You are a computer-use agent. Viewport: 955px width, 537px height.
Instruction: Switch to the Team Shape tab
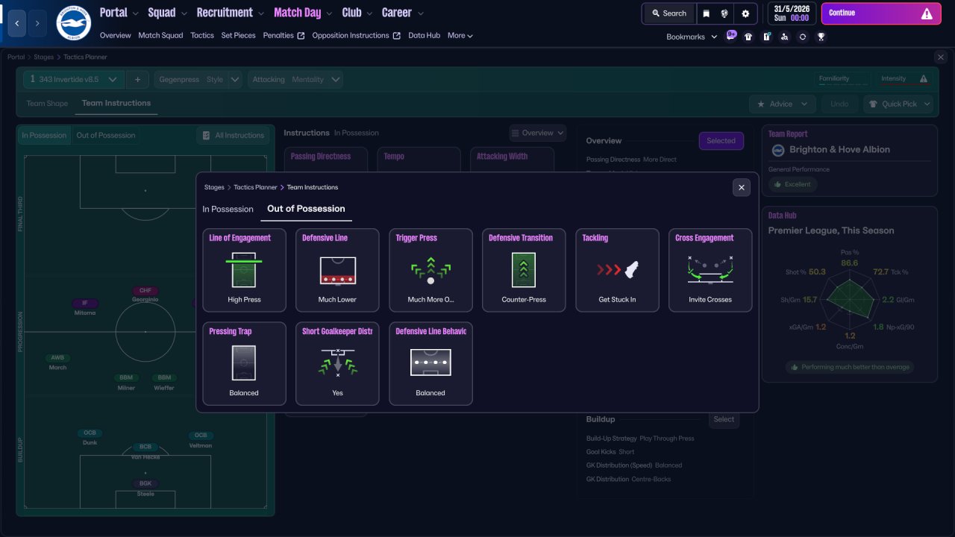pyautogui.click(x=47, y=104)
